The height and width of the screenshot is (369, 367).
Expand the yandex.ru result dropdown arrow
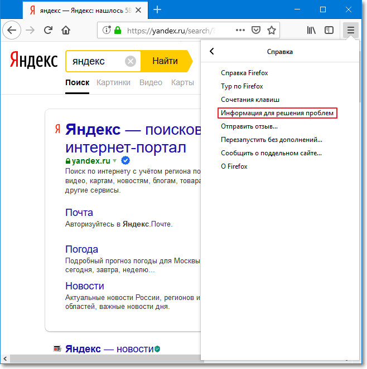(115, 161)
